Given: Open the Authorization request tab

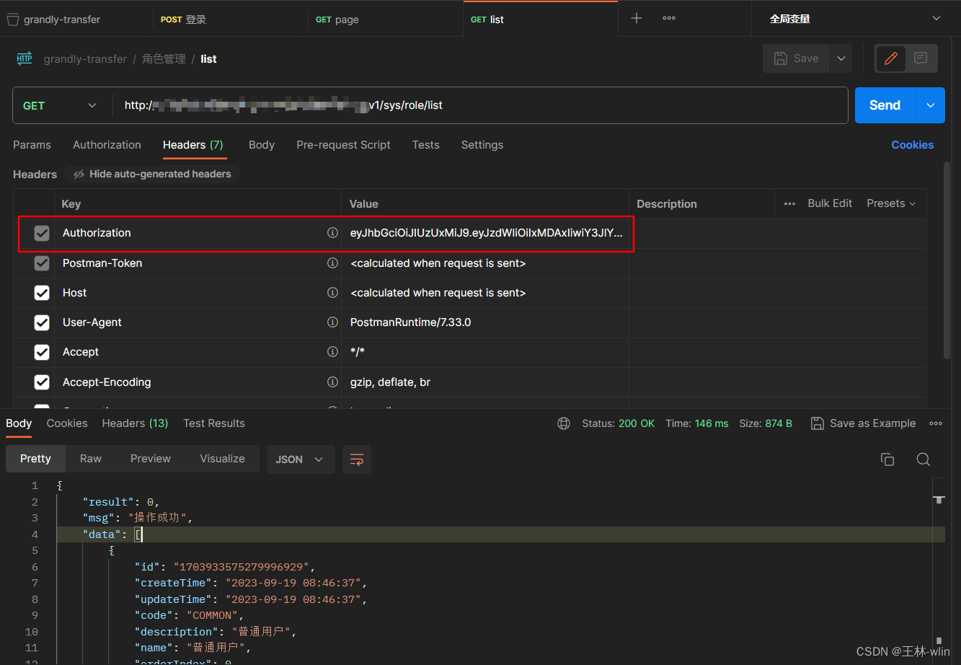Looking at the screenshot, I should 107,145.
